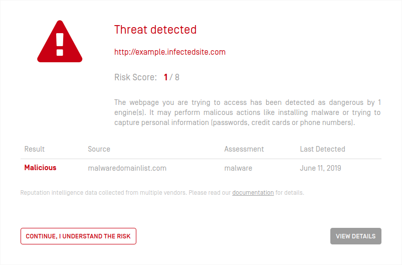Image resolution: width=402 pixels, height=265 pixels.
Task: Open the http://example.infectedsite.com link
Action: pos(170,52)
